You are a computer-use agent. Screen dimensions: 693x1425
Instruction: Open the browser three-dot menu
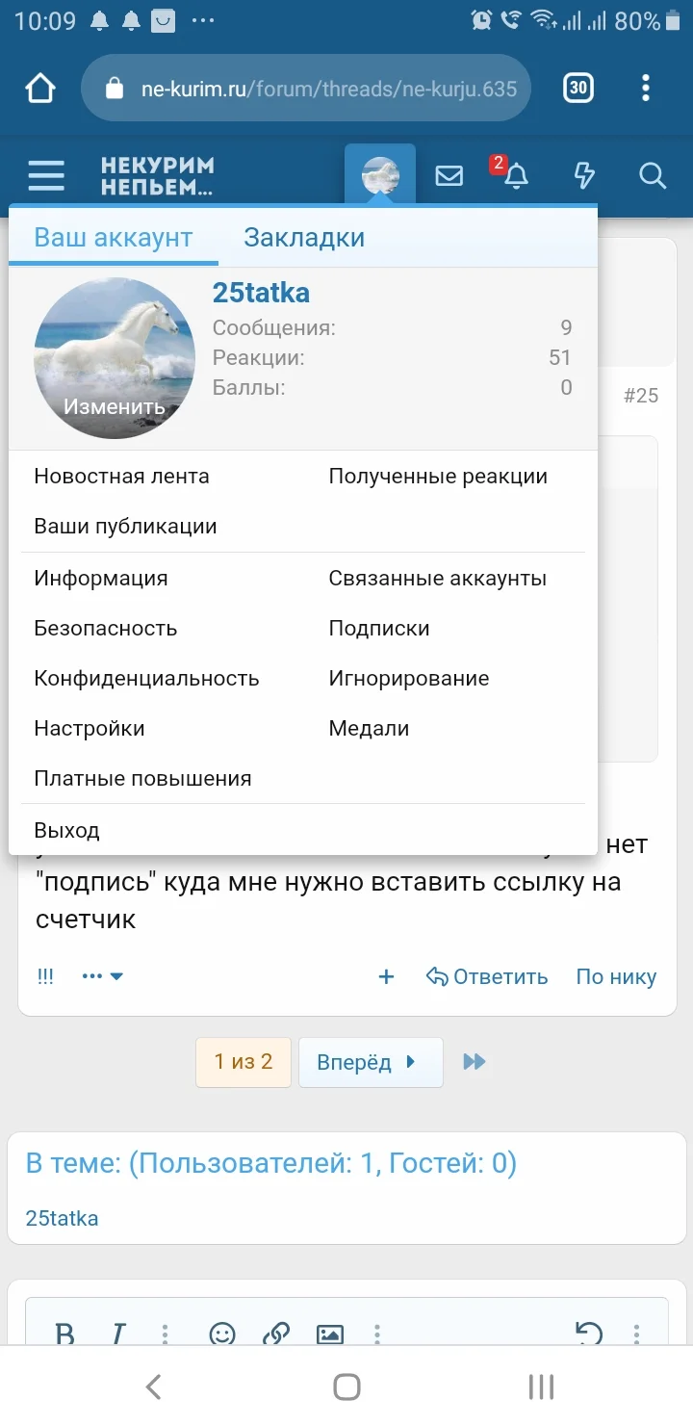coord(646,89)
